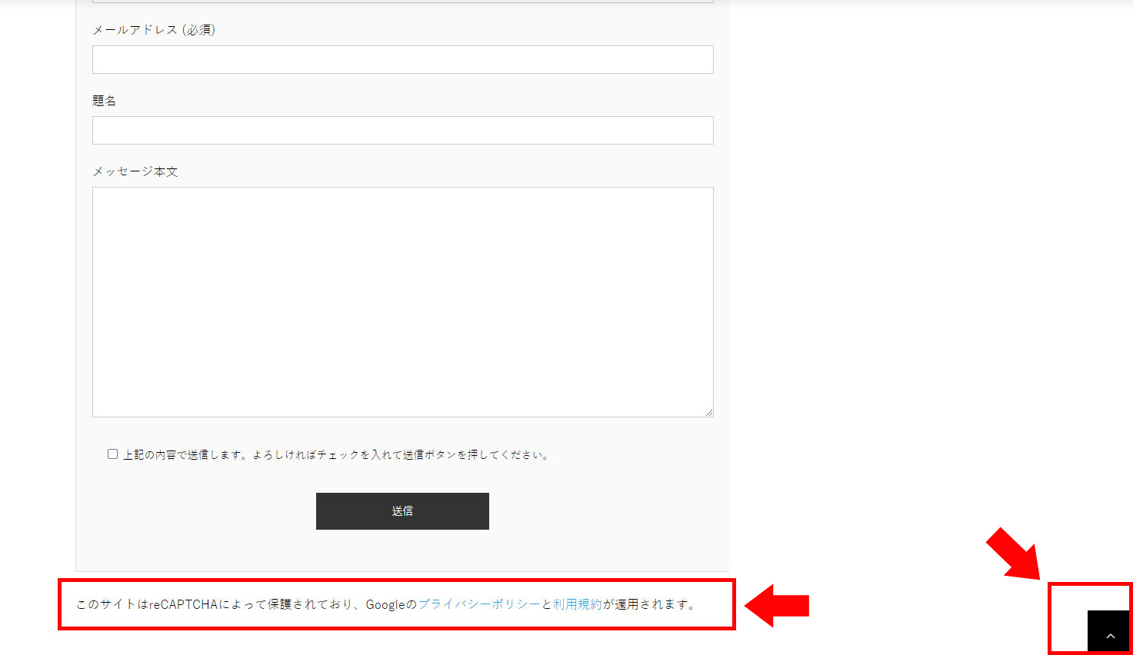
Task: Click the red arrow pointing left at reCAPTCHA notice
Action: pyautogui.click(x=777, y=606)
